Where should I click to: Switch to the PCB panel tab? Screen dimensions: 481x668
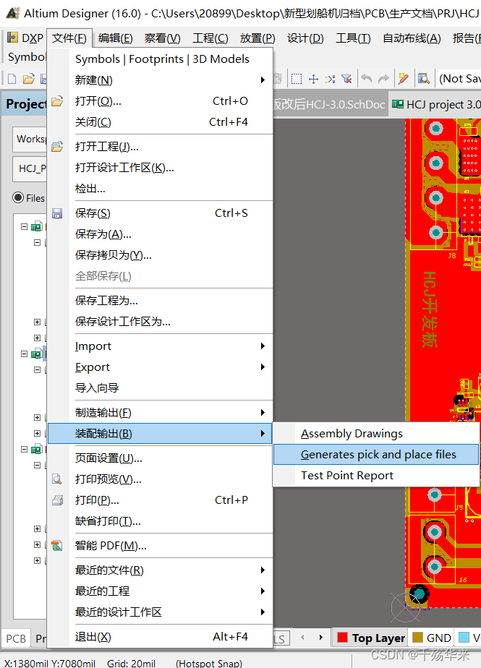[16, 638]
